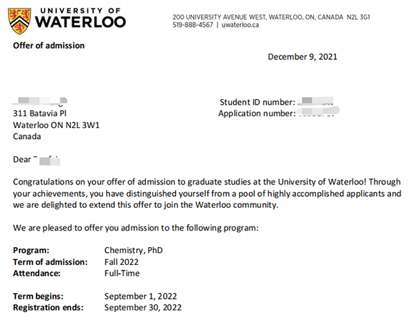Click the "Chemistry, PhD" program value
This screenshot has height=318, width=413.
tap(134, 250)
